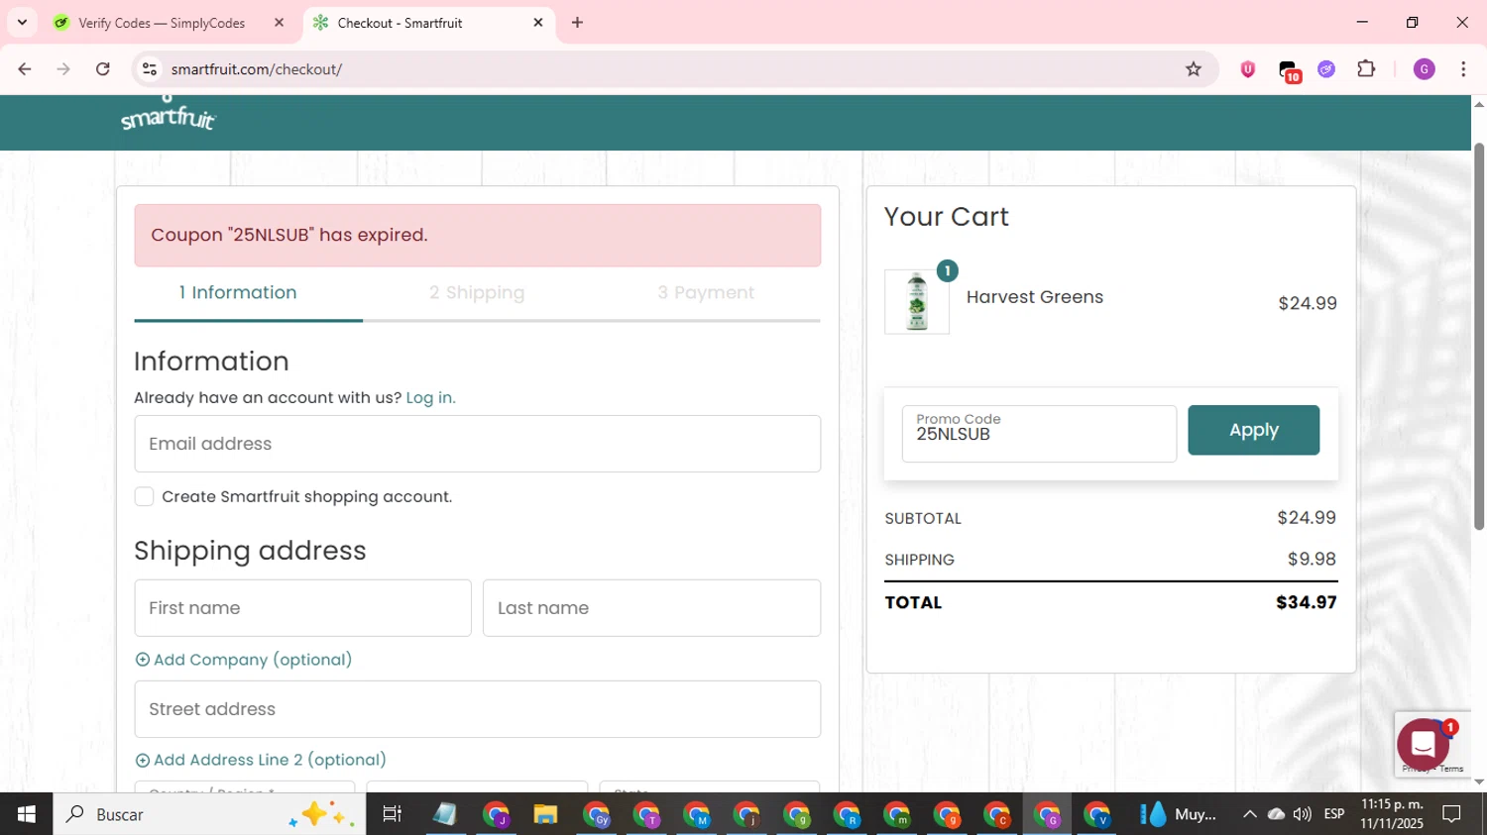This screenshot has height=835, width=1487.
Task: Open the Chrome taskbar icon with profile V
Action: tap(1097, 814)
